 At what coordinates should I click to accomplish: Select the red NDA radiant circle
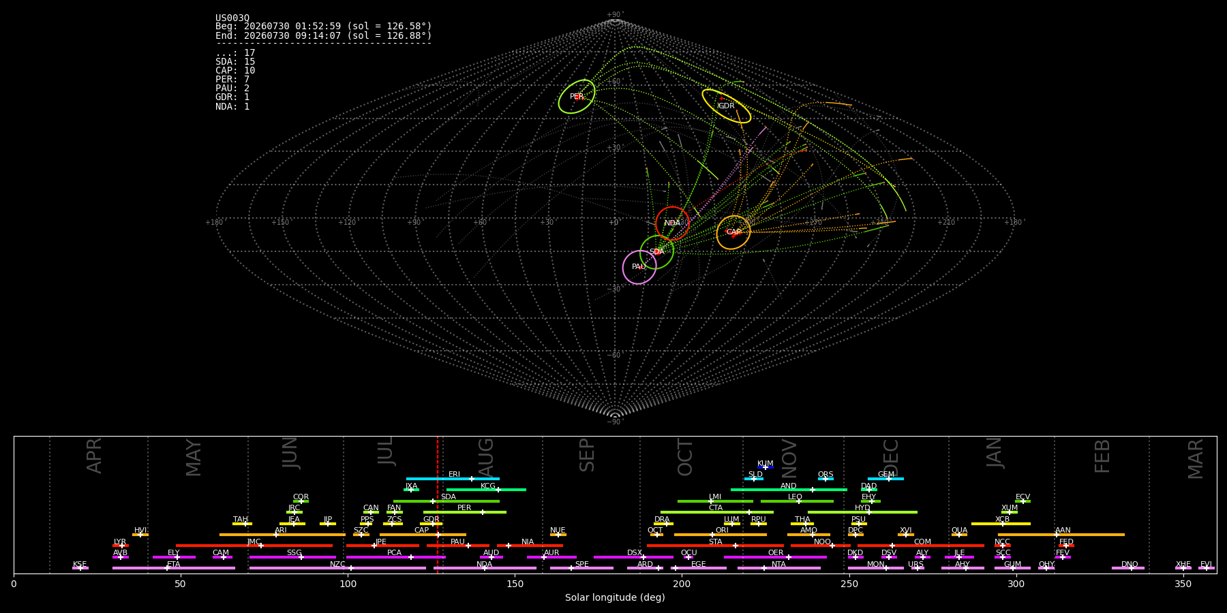click(x=672, y=223)
